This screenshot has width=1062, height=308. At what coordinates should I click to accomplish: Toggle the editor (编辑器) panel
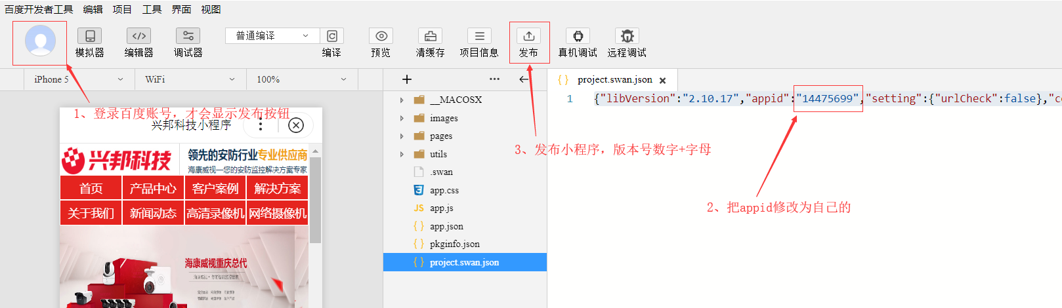click(x=138, y=36)
